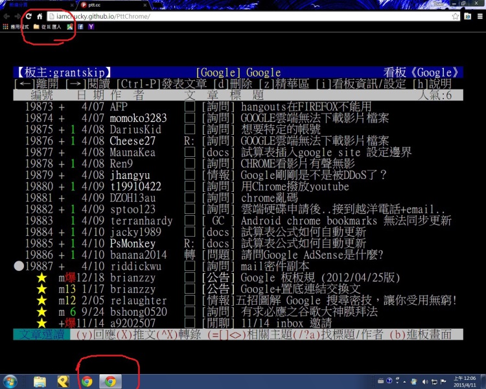Open article 19880 用Chrome撥放youtube
This screenshot has height=389, width=486.
click(238, 187)
